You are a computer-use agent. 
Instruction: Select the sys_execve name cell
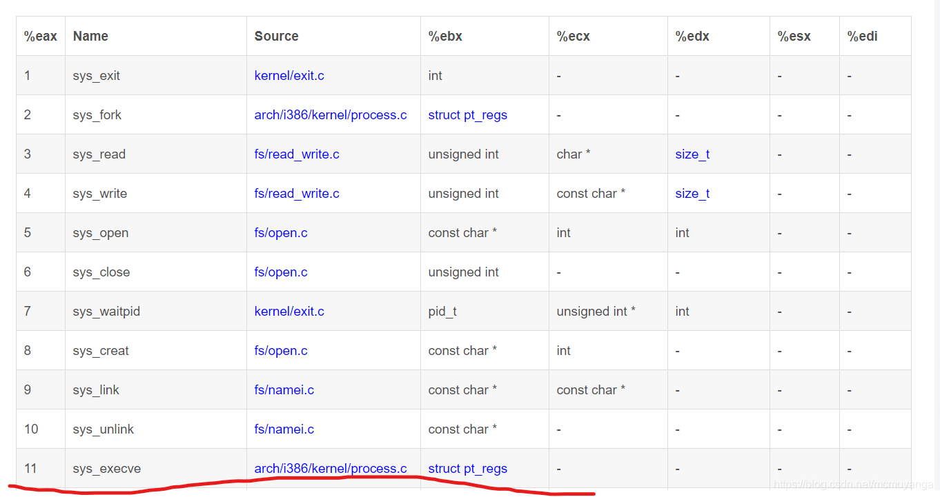pos(156,469)
